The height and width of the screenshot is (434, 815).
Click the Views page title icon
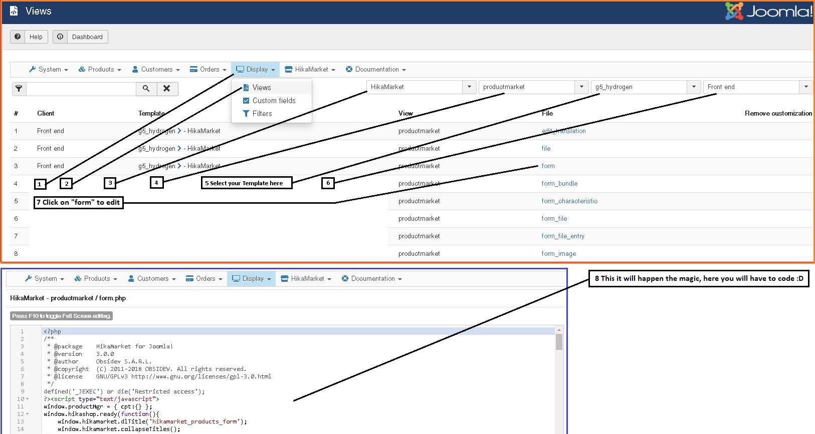tap(14, 11)
